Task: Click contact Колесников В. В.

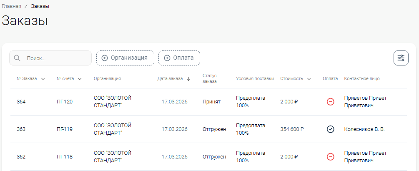Action: (364, 129)
